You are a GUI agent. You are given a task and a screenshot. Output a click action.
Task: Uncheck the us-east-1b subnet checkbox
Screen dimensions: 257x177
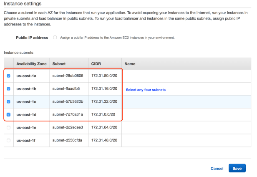tap(8, 89)
